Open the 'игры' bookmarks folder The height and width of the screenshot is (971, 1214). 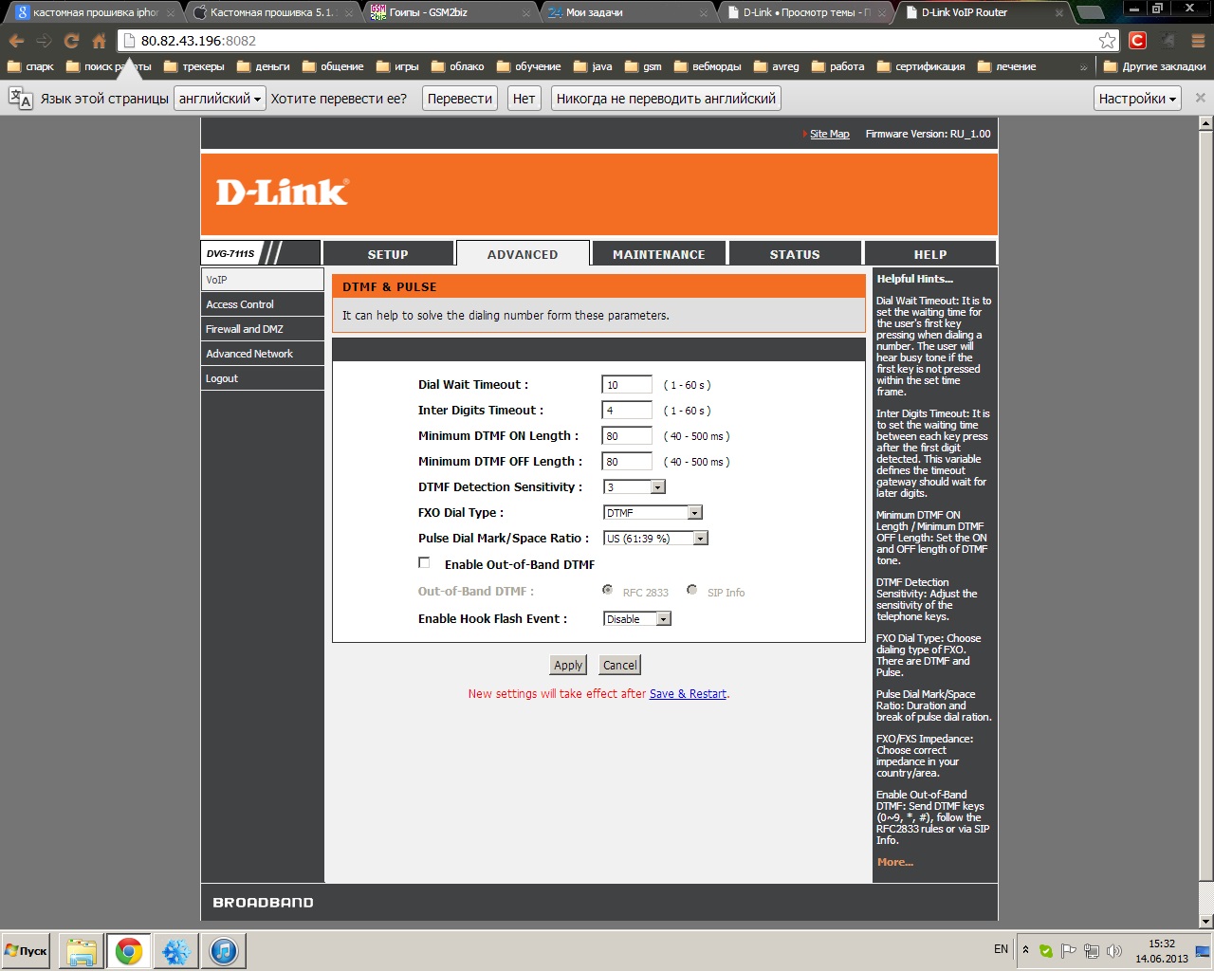tap(397, 66)
